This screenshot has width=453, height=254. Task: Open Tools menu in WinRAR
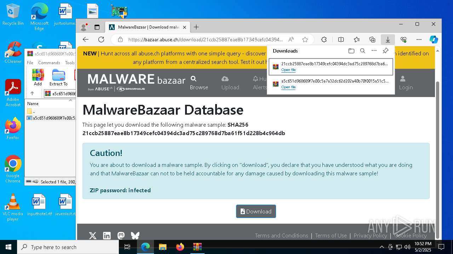point(70,63)
